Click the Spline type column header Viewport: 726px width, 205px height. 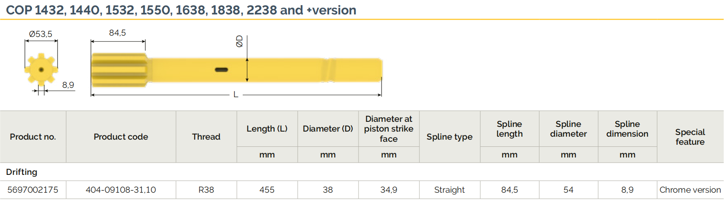tap(449, 137)
